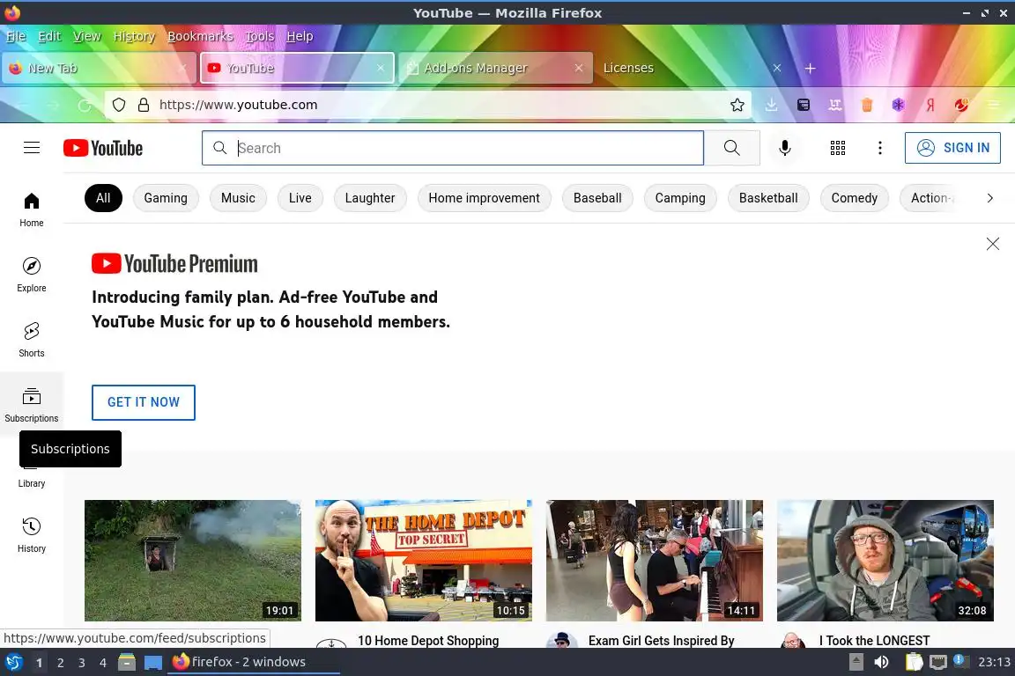
Task: Click the YouTube logo
Action: click(x=103, y=148)
